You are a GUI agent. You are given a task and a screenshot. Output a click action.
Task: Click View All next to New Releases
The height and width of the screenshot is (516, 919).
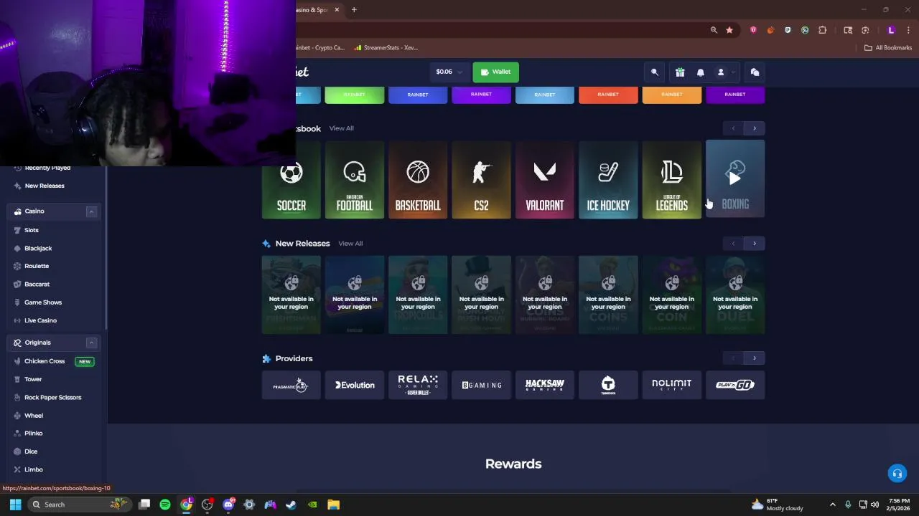coord(350,244)
